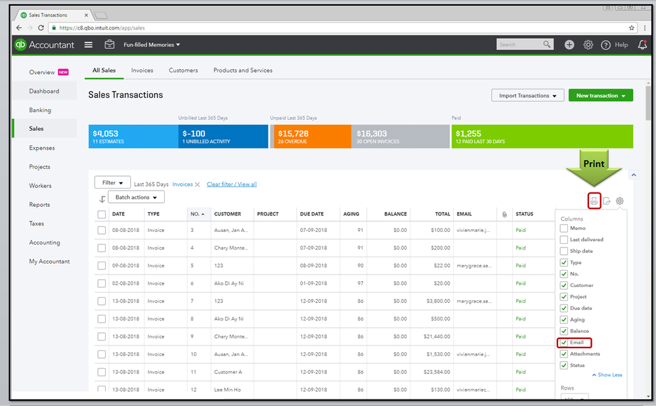Enable the Memo column checkbox
The image size is (656, 406).
coord(564,229)
